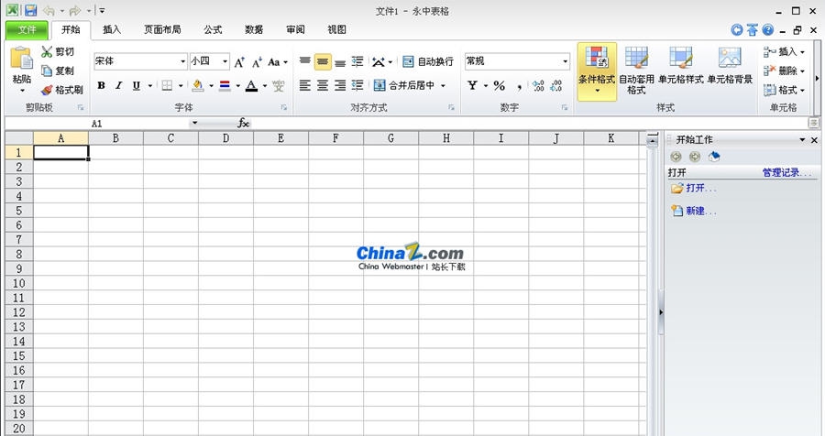Image resolution: width=825 pixels, height=436 pixels.
Task: Click 合并后居中 merge and center
Action: tap(404, 85)
